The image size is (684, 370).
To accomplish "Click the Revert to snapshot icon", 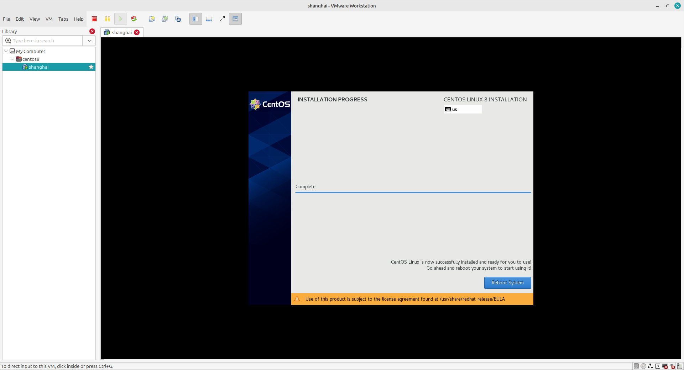I will click(x=165, y=19).
